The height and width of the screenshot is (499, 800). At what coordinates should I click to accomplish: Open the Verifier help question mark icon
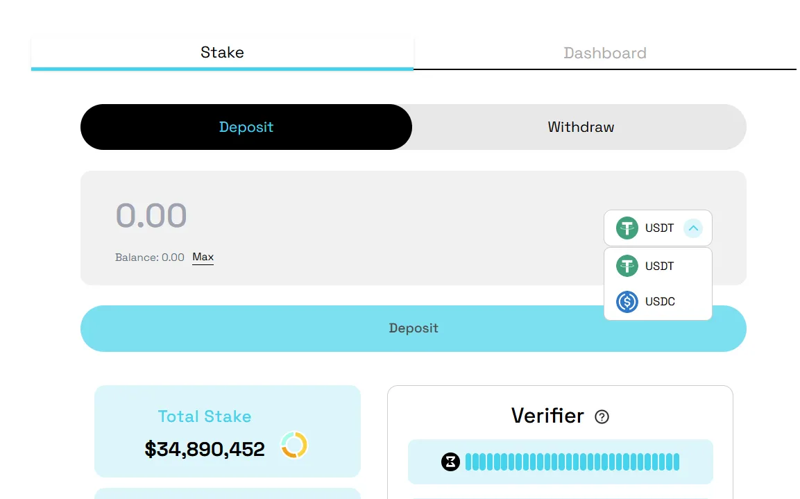pyautogui.click(x=602, y=417)
